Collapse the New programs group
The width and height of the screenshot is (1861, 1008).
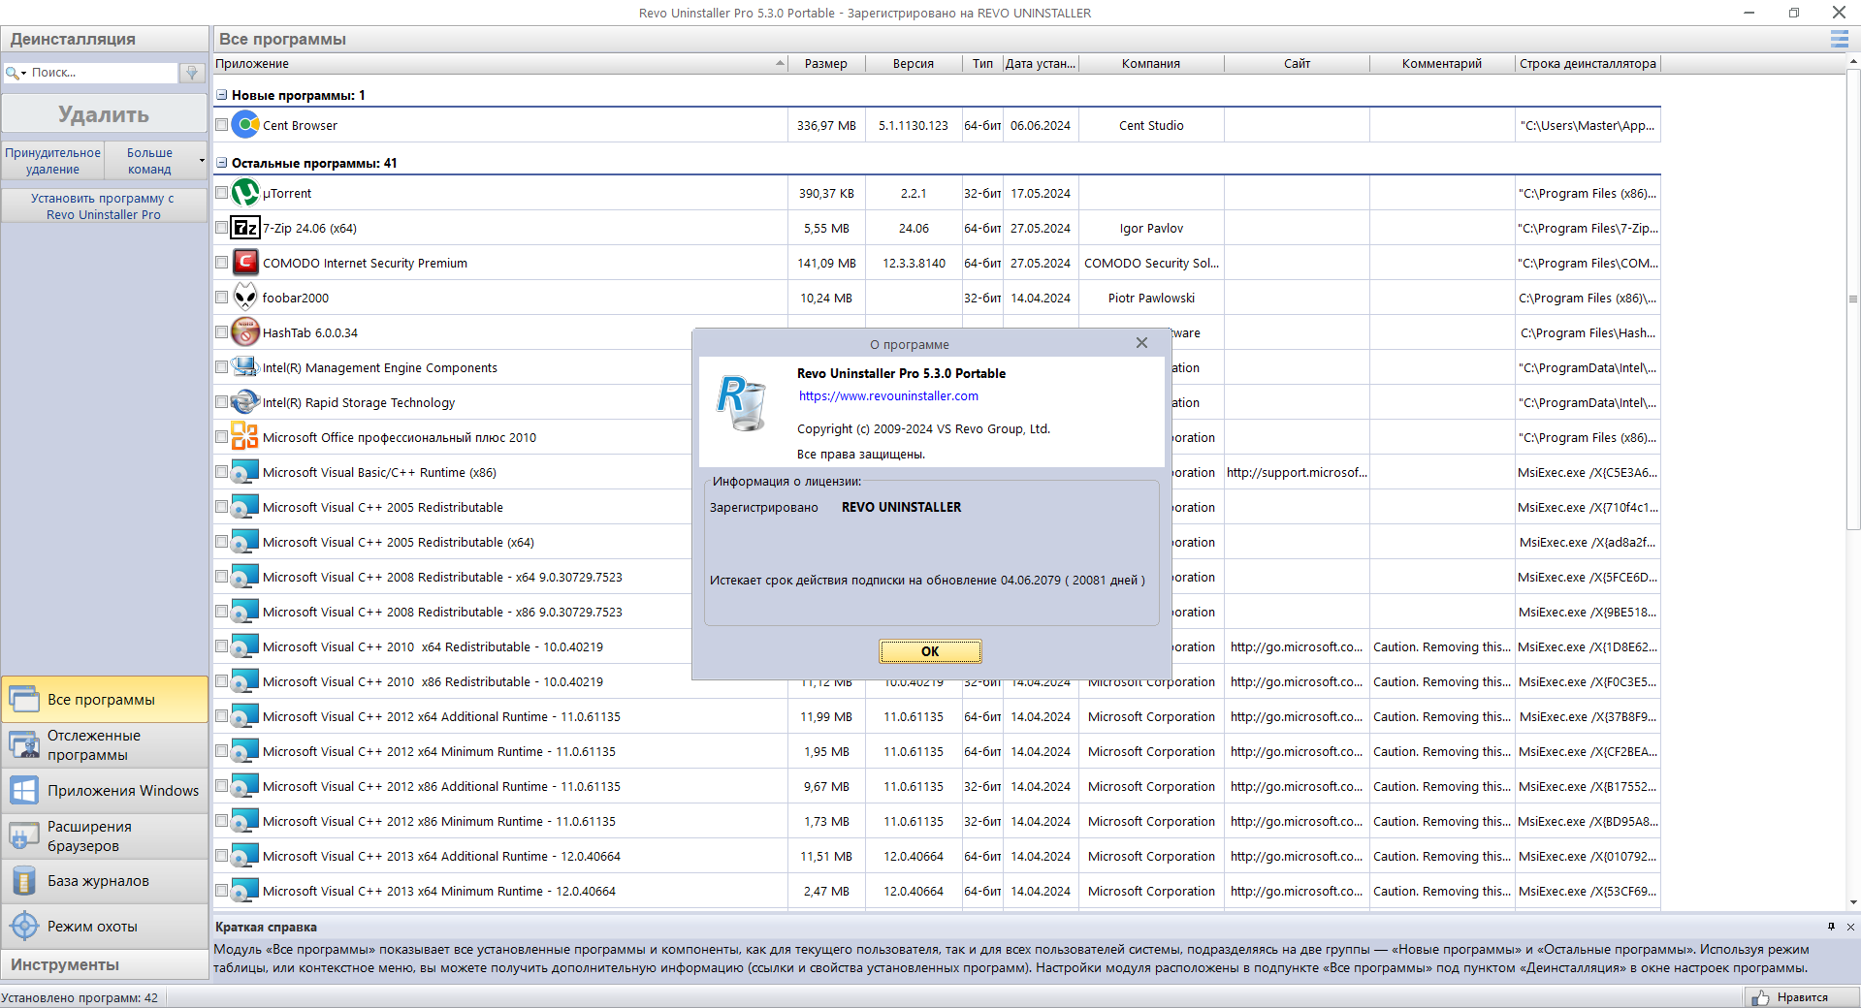221,95
